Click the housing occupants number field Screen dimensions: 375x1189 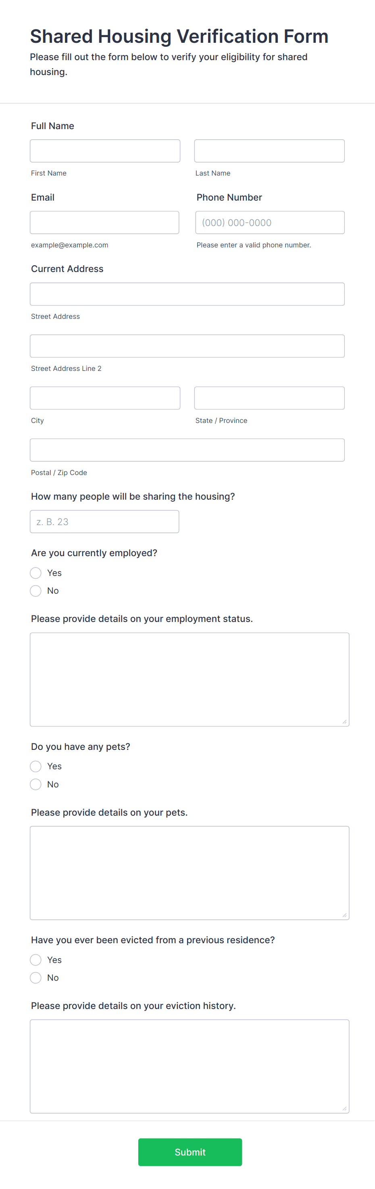pyautogui.click(x=104, y=521)
